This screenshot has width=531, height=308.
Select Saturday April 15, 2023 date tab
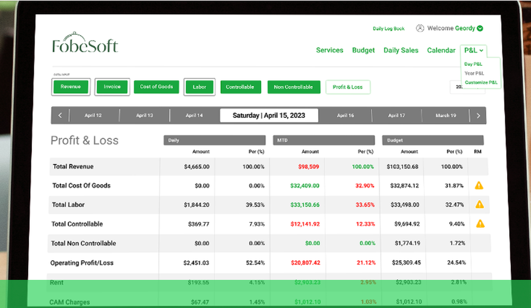[269, 115]
